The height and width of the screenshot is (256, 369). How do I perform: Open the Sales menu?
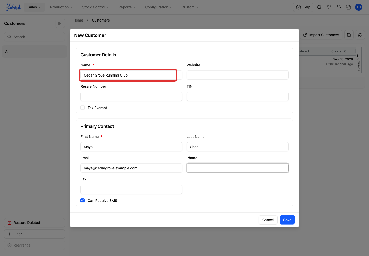(34, 7)
